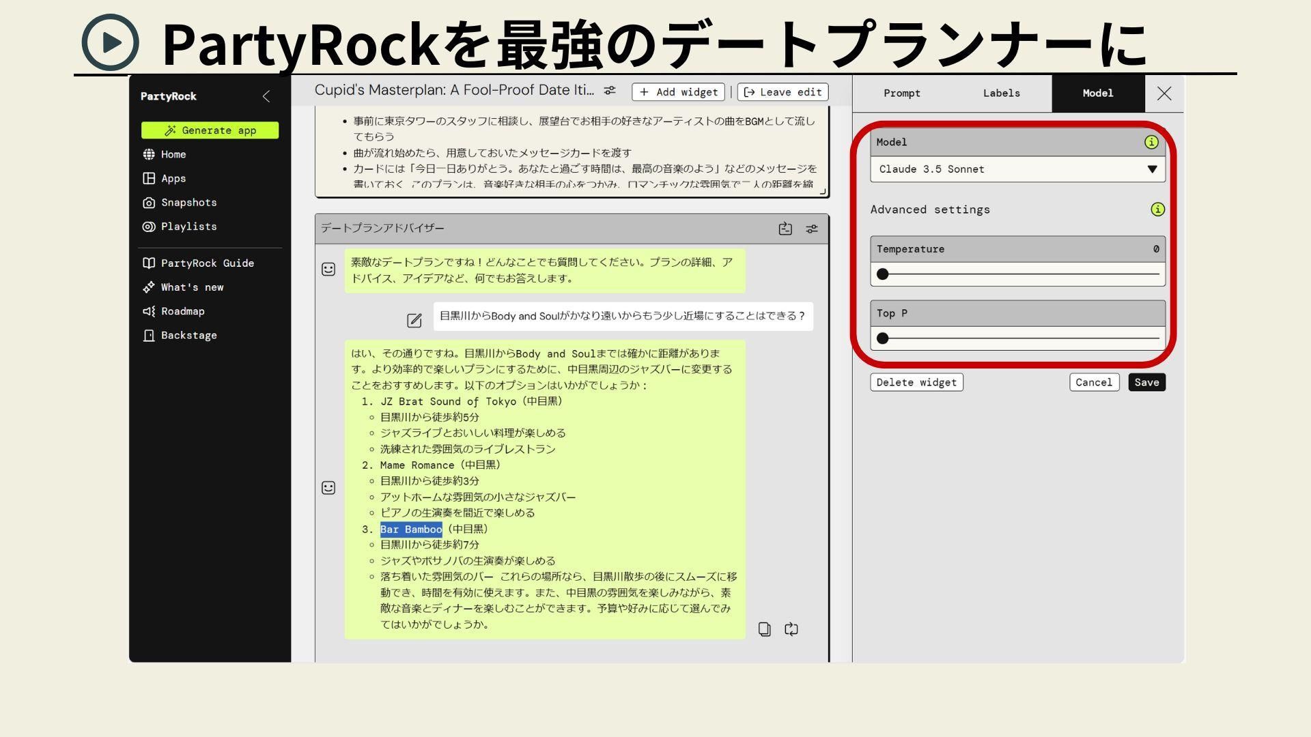Click the Advanced settings label
This screenshot has height=737, width=1311.
tap(930, 209)
